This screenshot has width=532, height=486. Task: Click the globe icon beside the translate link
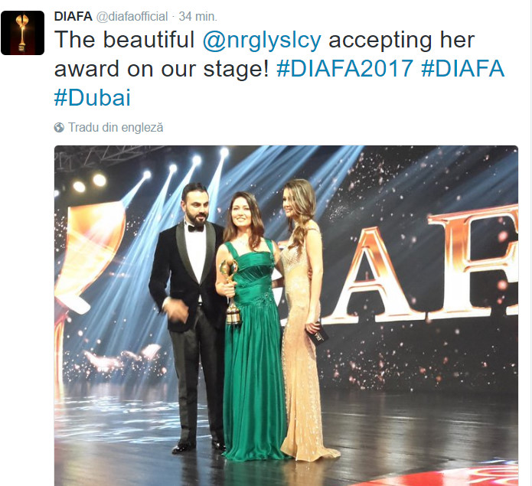tap(59, 128)
